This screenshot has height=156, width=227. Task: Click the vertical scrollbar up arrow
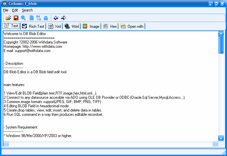[221, 34]
